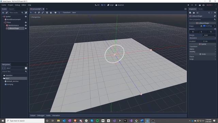This screenshot has width=218, height=123.
Task: Lock the selected object with the padlock icon
Action: (x=51, y=13)
